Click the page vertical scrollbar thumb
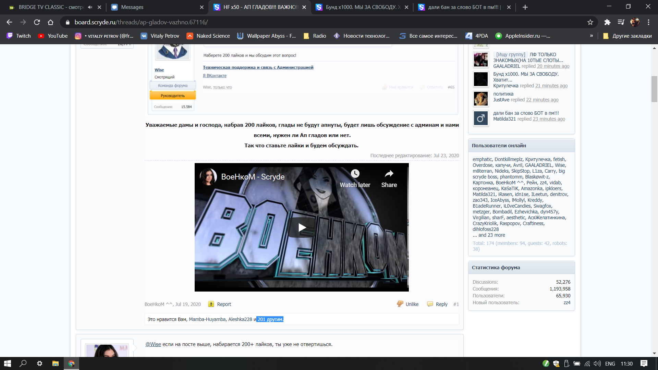The image size is (658, 370). point(654,89)
